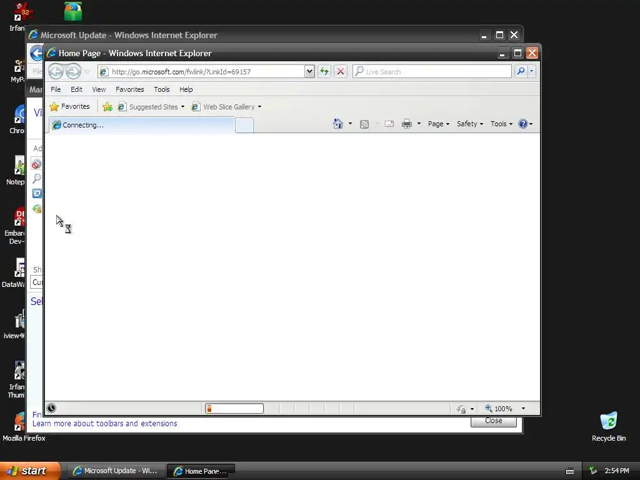
Task: Click the network tray icon
Action: pos(593,471)
